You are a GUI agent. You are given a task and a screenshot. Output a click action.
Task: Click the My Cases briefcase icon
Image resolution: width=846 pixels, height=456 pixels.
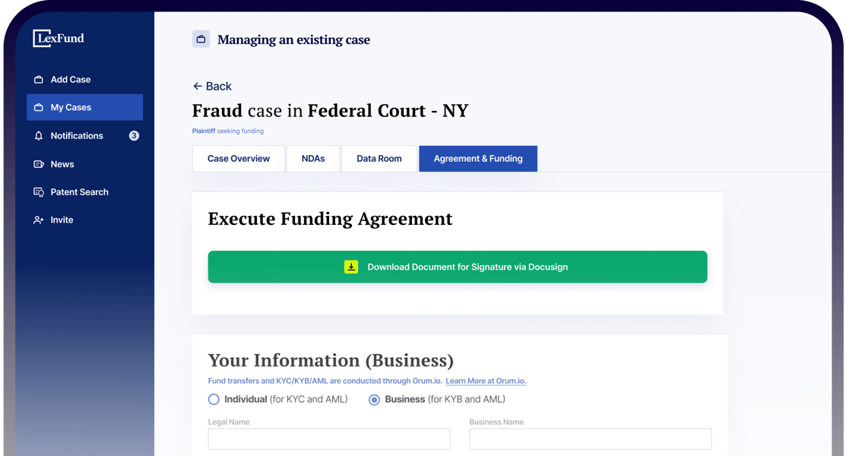[39, 108]
